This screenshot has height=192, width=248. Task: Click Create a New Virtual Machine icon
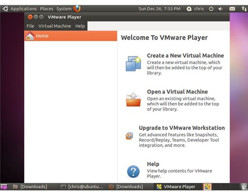click(x=134, y=64)
